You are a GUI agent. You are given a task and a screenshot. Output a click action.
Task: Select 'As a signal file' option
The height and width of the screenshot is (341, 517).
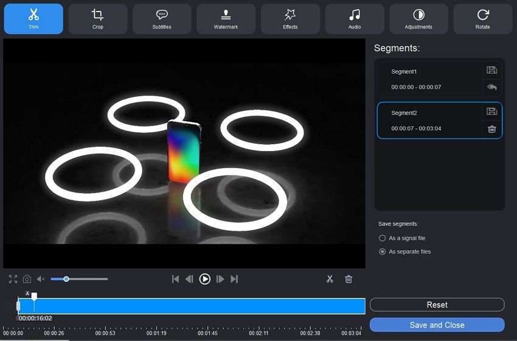pos(383,238)
